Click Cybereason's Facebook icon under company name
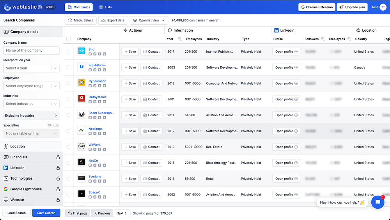This screenshot has height=220, width=390. click(x=99, y=86)
